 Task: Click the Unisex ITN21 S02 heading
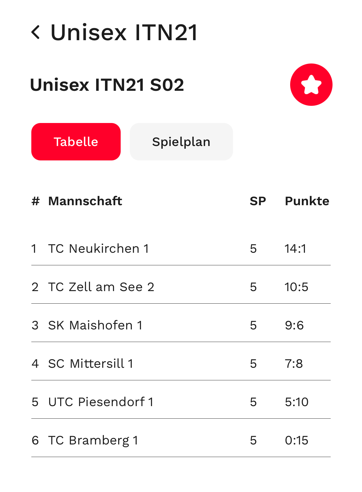pyautogui.click(x=107, y=85)
